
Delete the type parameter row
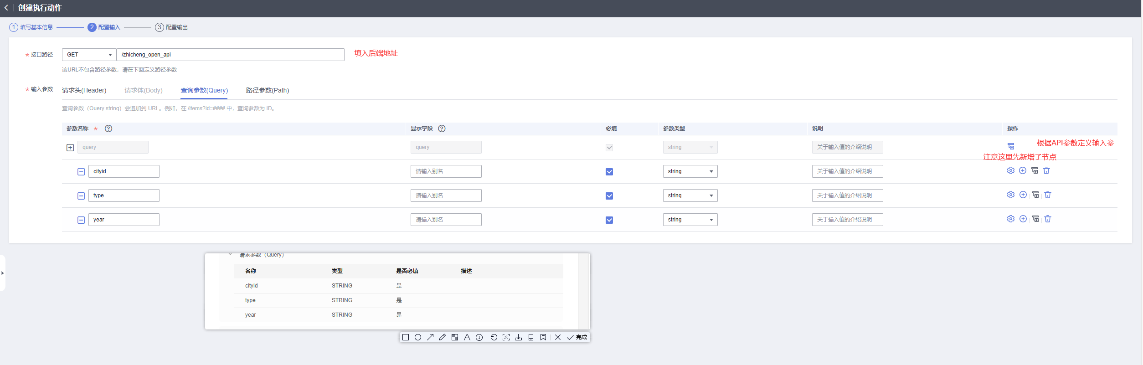tap(1048, 195)
